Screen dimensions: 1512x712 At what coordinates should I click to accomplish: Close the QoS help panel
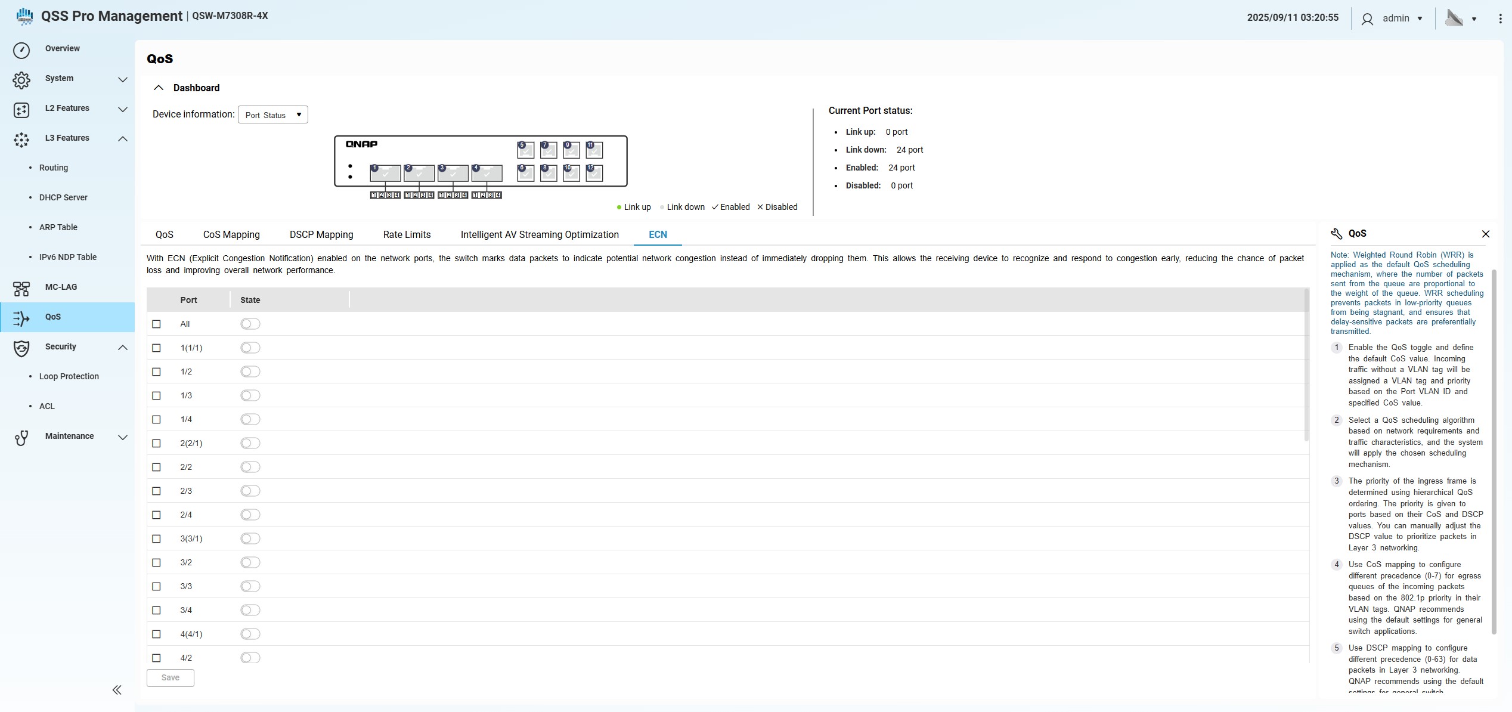pyautogui.click(x=1485, y=234)
